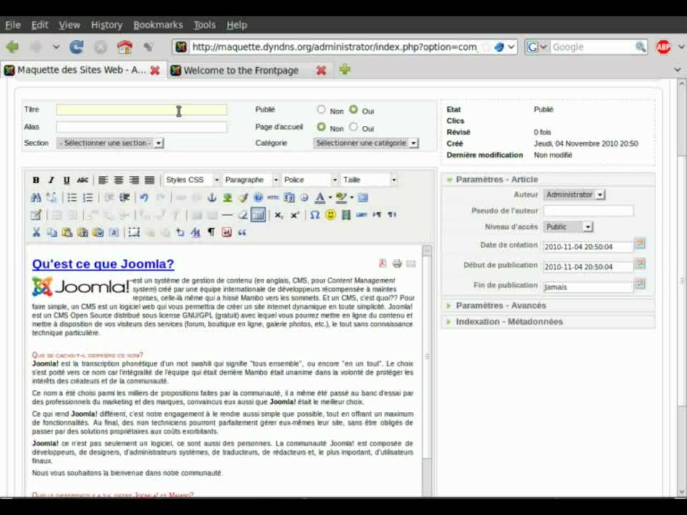This screenshot has width=687, height=515.
Task: Toggle table guidelines icon
Action: pyautogui.click(x=258, y=215)
